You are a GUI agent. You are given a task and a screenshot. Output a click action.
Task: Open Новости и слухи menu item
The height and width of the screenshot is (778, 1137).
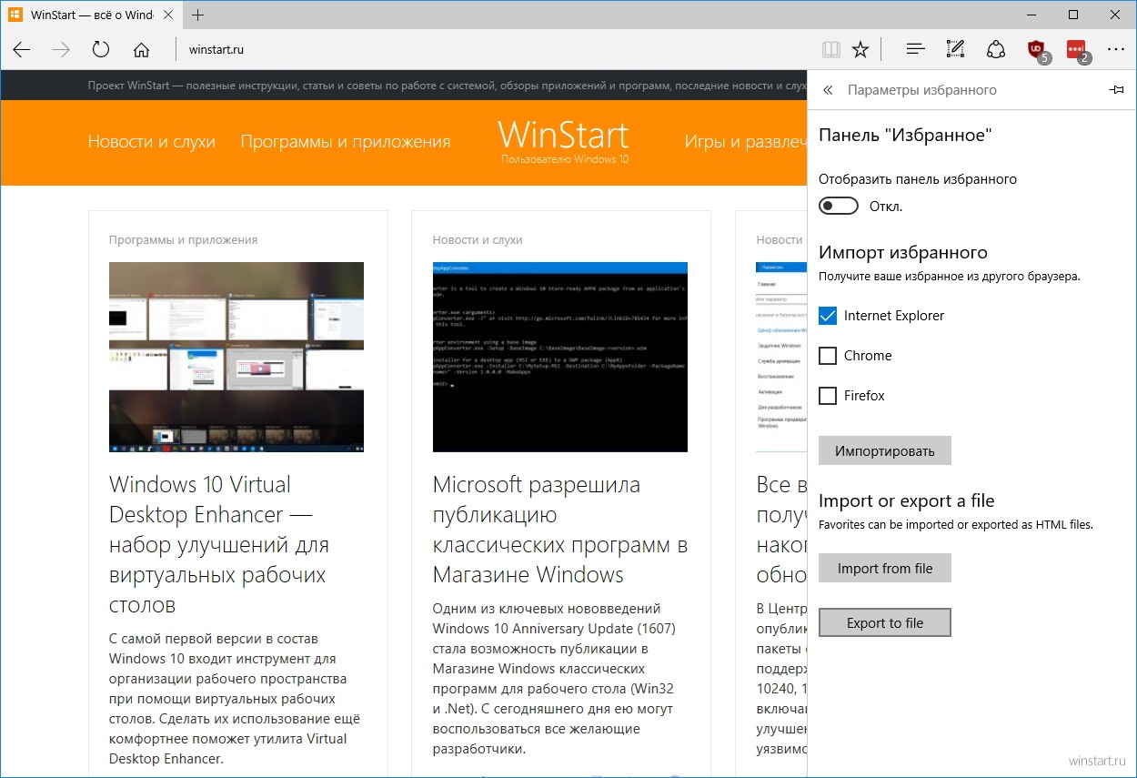[152, 141]
